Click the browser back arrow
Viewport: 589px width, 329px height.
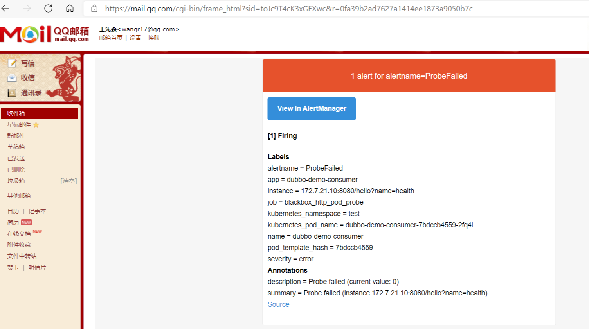5,8
